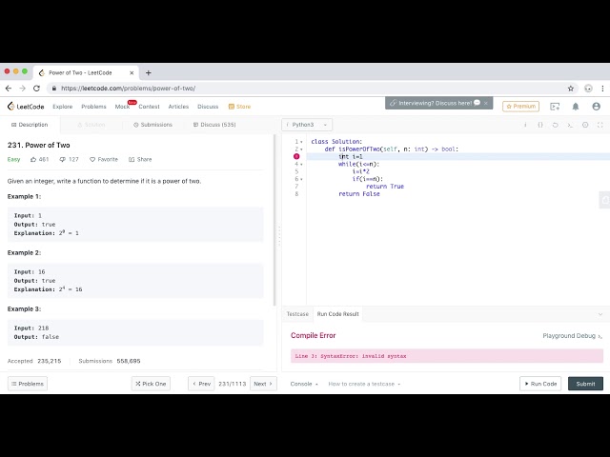Select the Run Code Result tab
The height and width of the screenshot is (457, 610).
337,314
